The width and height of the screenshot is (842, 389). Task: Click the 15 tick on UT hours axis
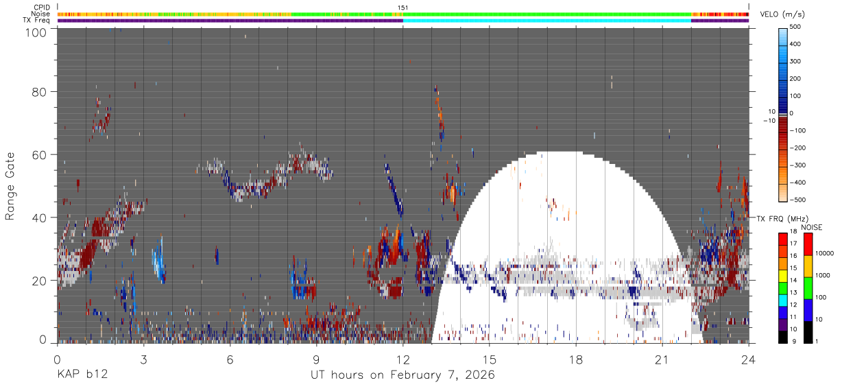tap(490, 359)
